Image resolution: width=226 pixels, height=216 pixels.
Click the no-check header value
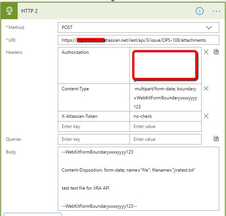[x=166, y=116]
